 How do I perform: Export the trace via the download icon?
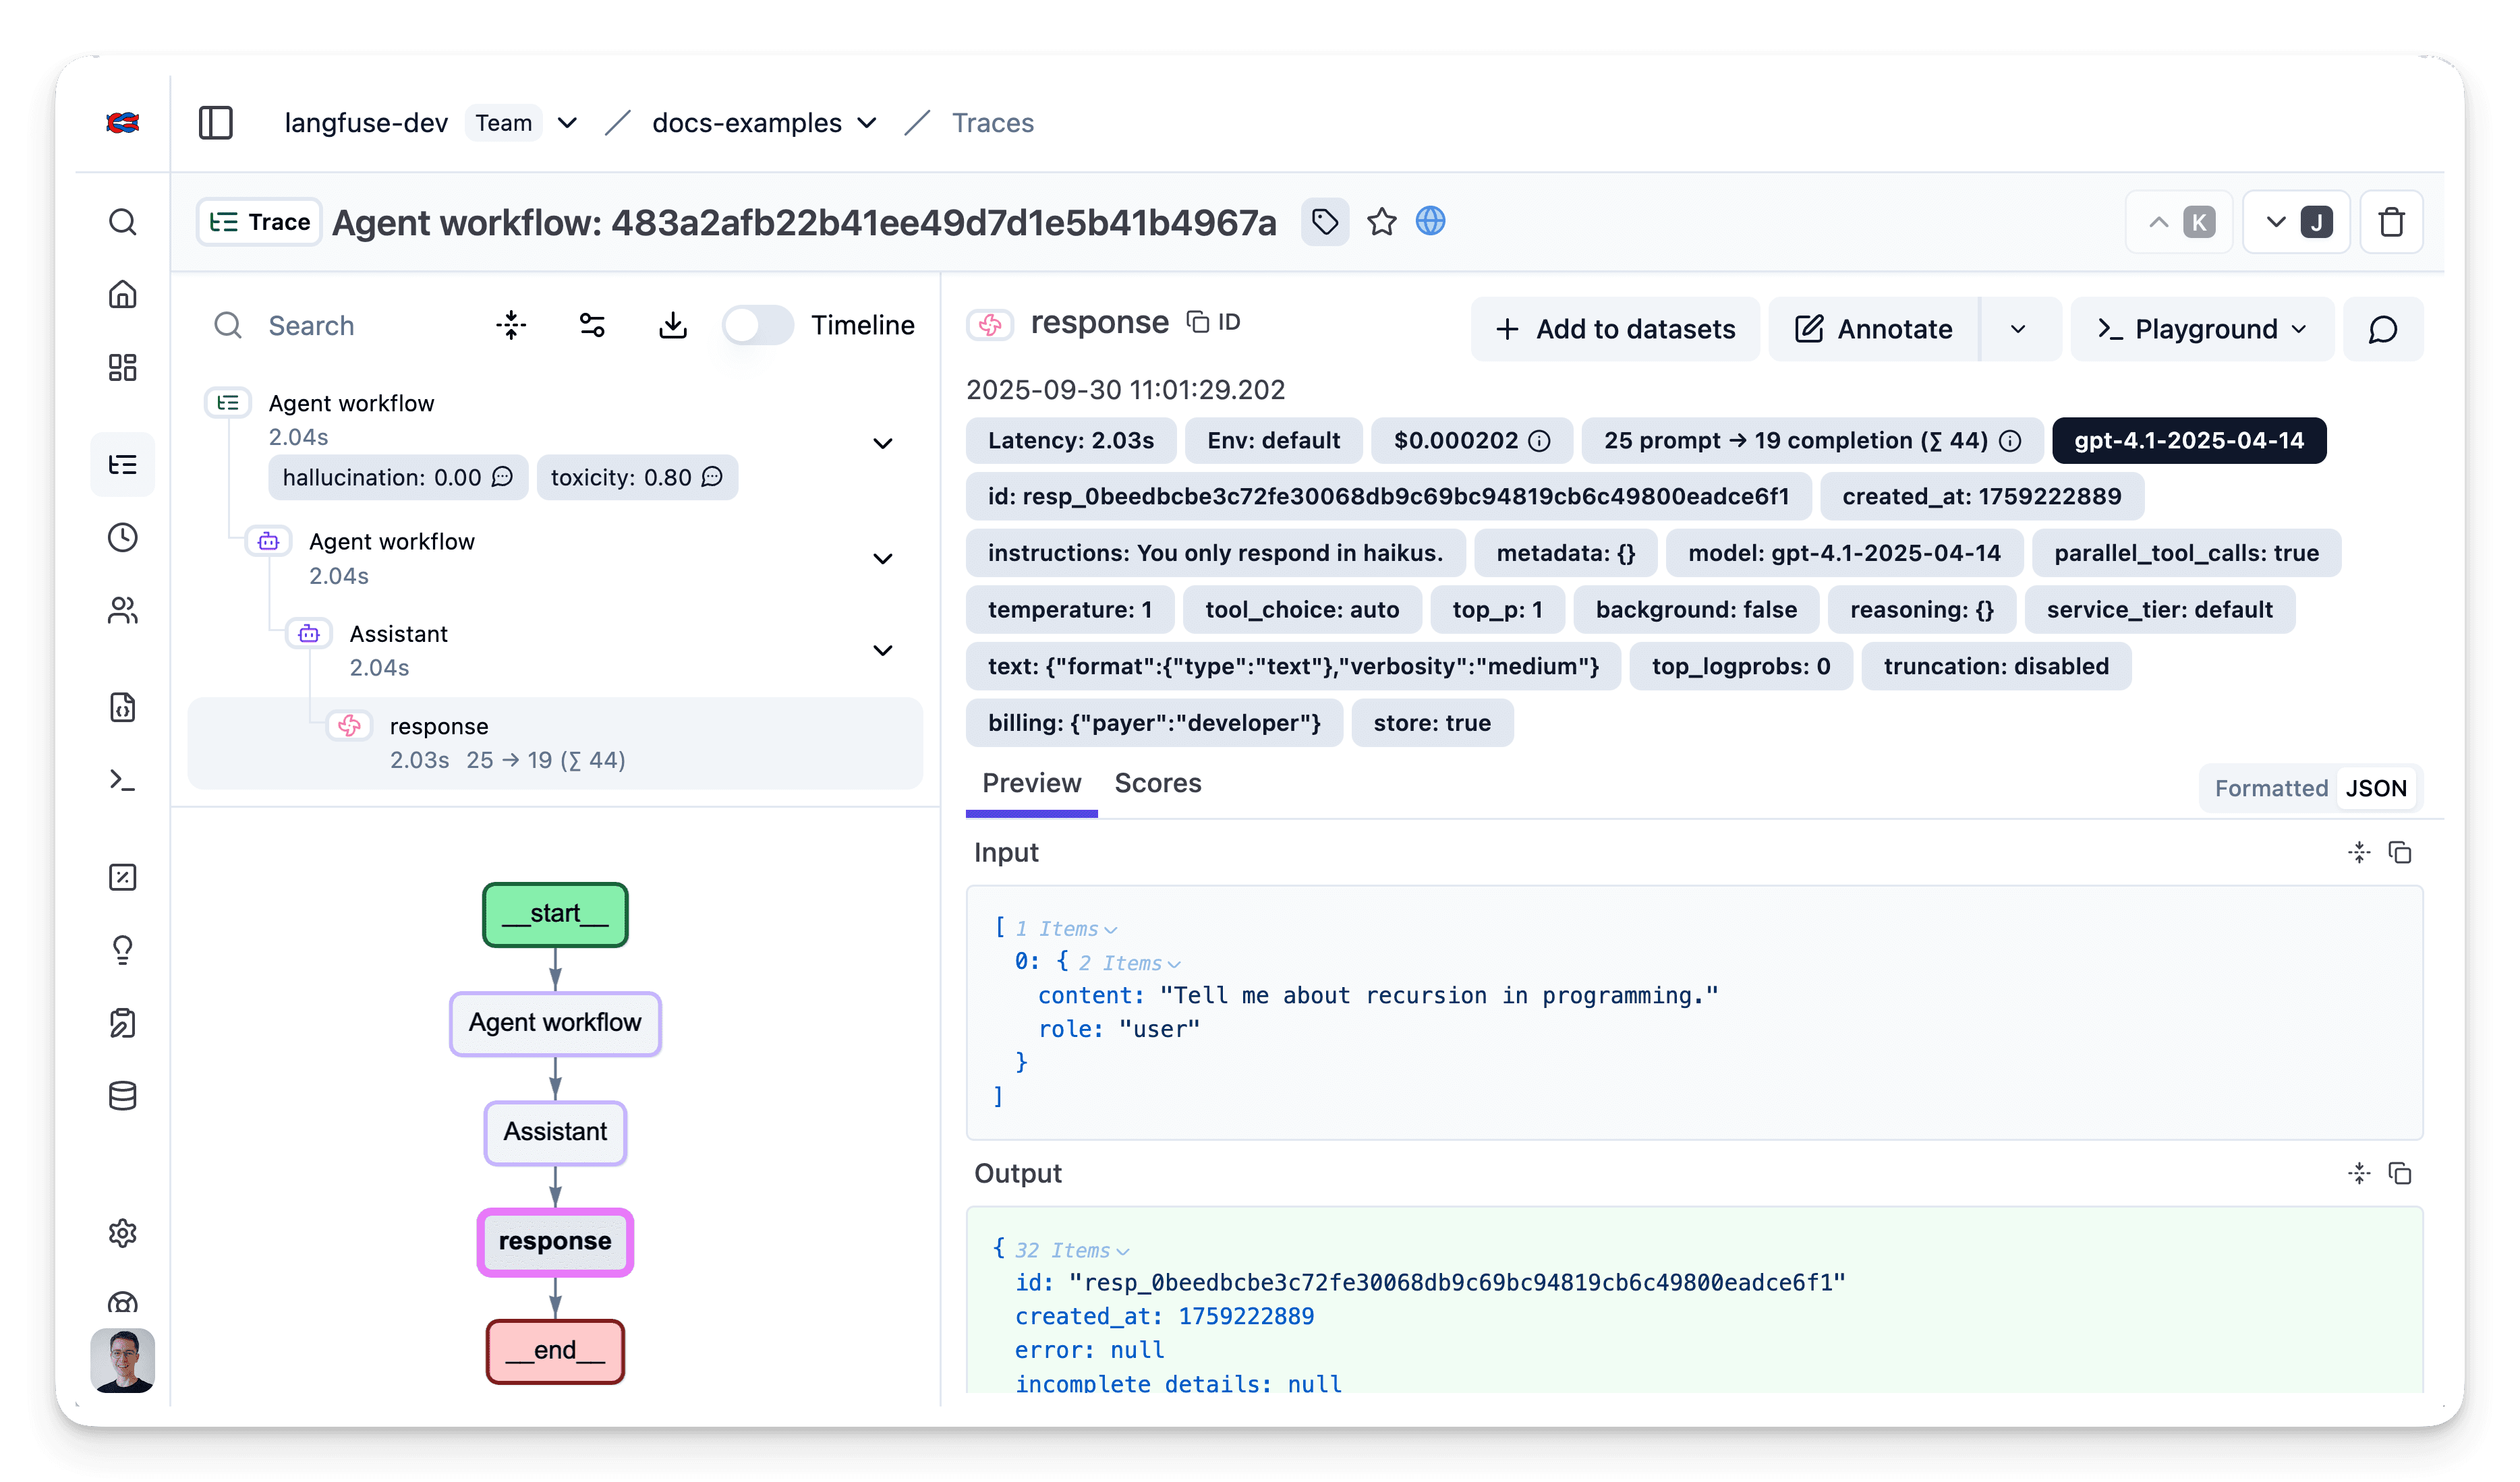coord(673,325)
